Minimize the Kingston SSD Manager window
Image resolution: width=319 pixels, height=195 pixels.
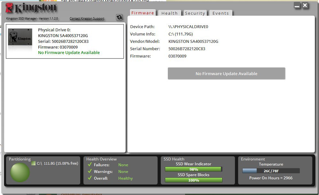297,6
